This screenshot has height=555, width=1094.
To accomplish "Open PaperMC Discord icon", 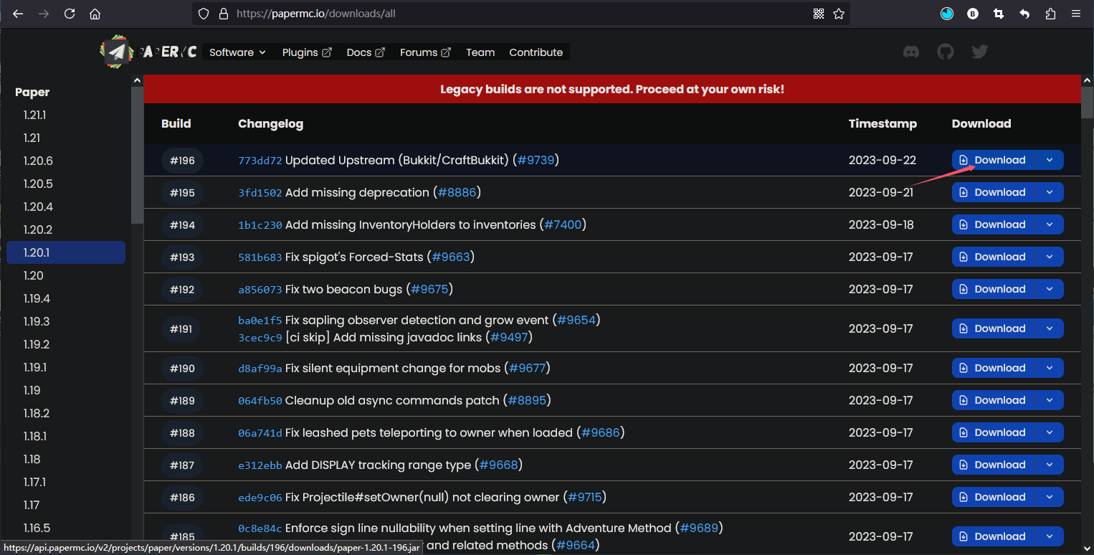I will [911, 52].
